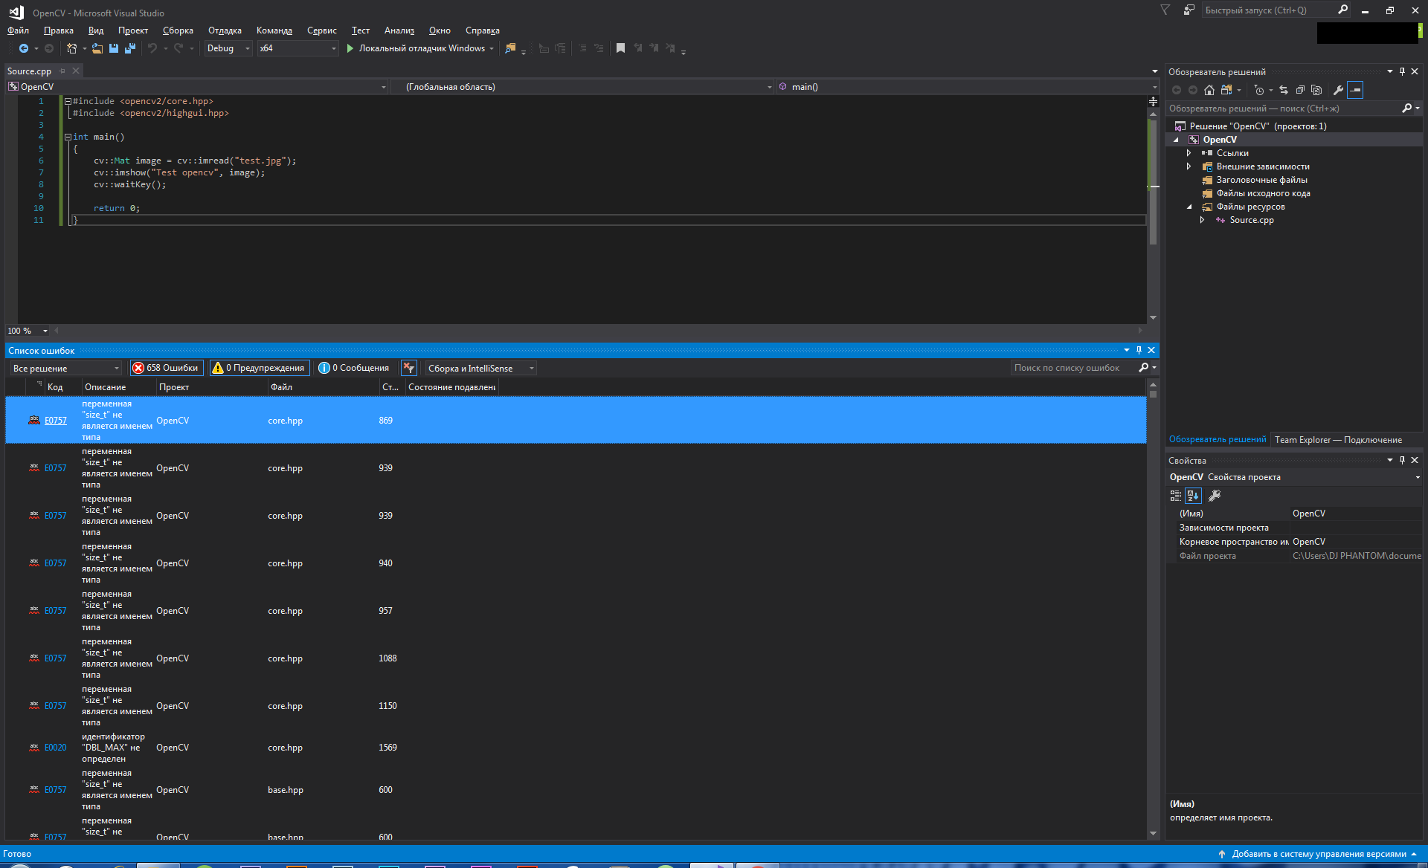Toggle bookmark on current line icon

click(x=620, y=48)
